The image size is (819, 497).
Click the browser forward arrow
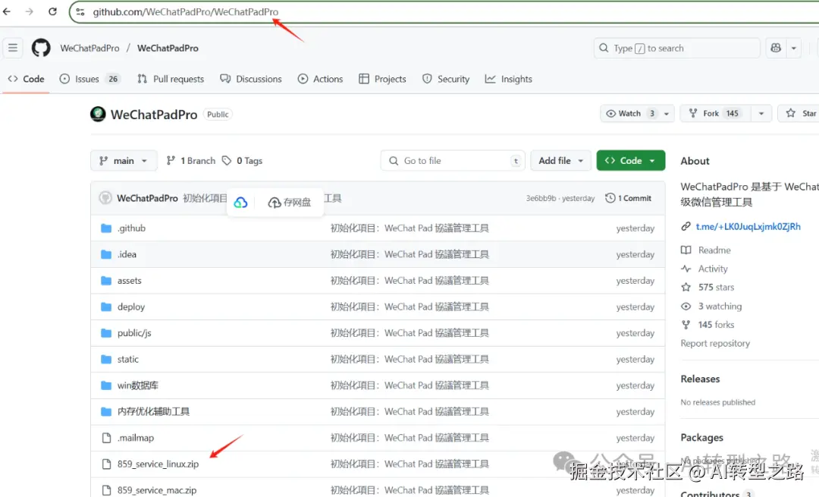[x=30, y=11]
